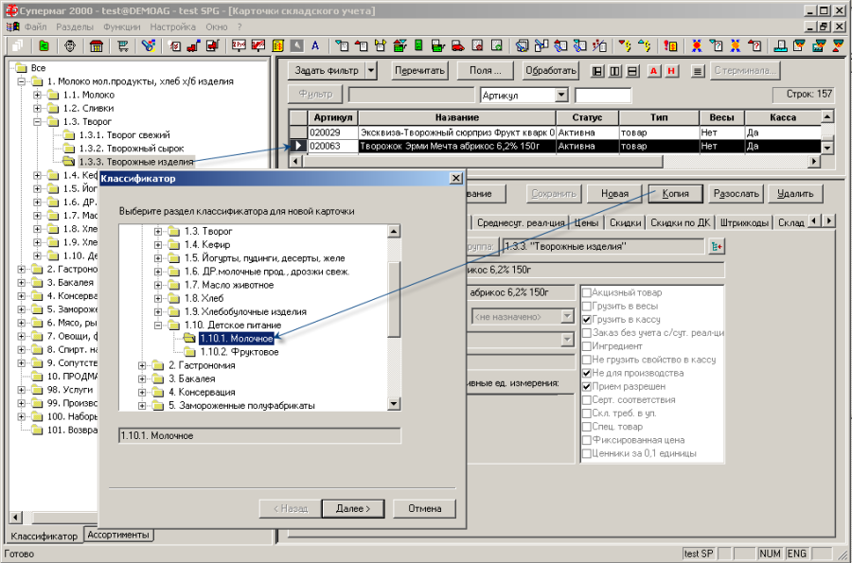Open the Задать фильтр dropdown arrow
Viewport: 852px width, 563px height.
pyautogui.click(x=371, y=71)
